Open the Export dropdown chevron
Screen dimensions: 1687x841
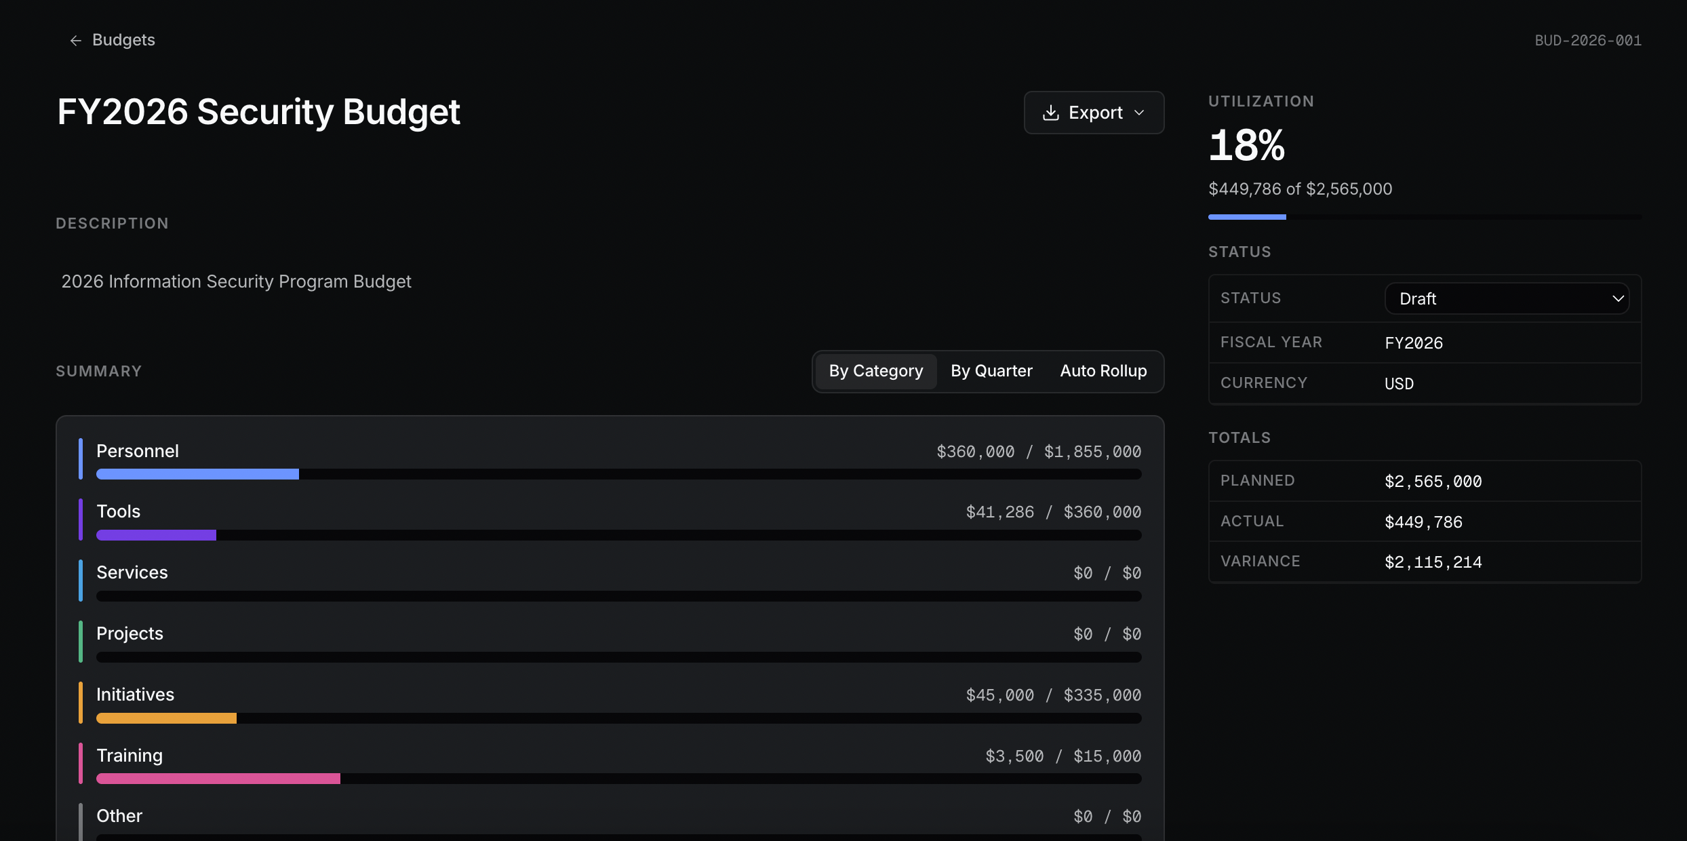coord(1139,113)
